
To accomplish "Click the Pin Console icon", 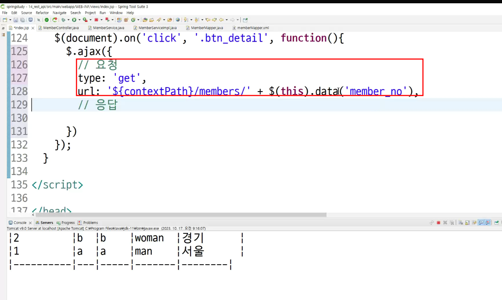I will [496, 223].
